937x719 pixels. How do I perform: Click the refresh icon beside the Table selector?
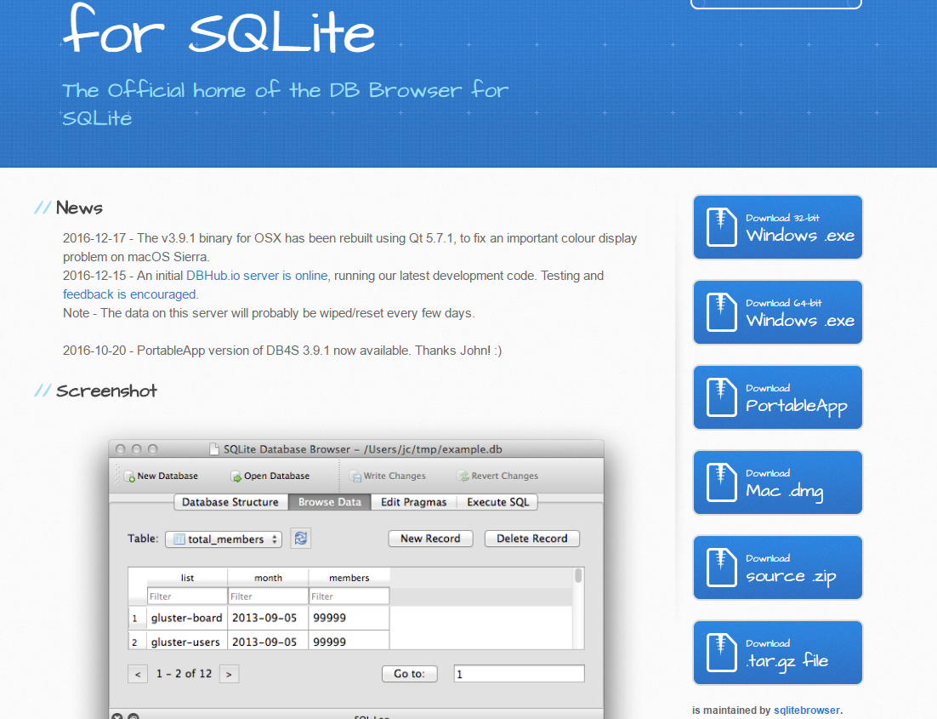(300, 538)
